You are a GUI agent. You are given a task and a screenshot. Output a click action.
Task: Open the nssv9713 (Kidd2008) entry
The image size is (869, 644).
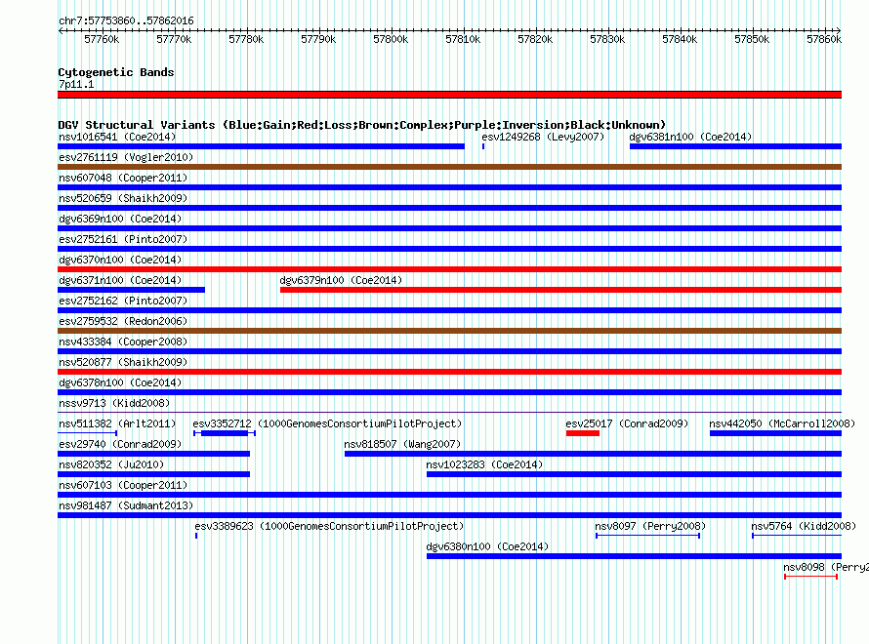114,403
